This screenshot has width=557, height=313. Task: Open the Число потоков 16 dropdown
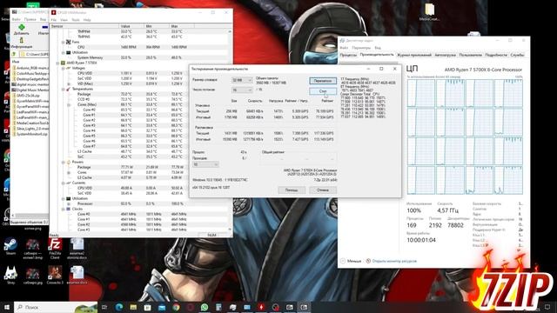click(x=242, y=90)
